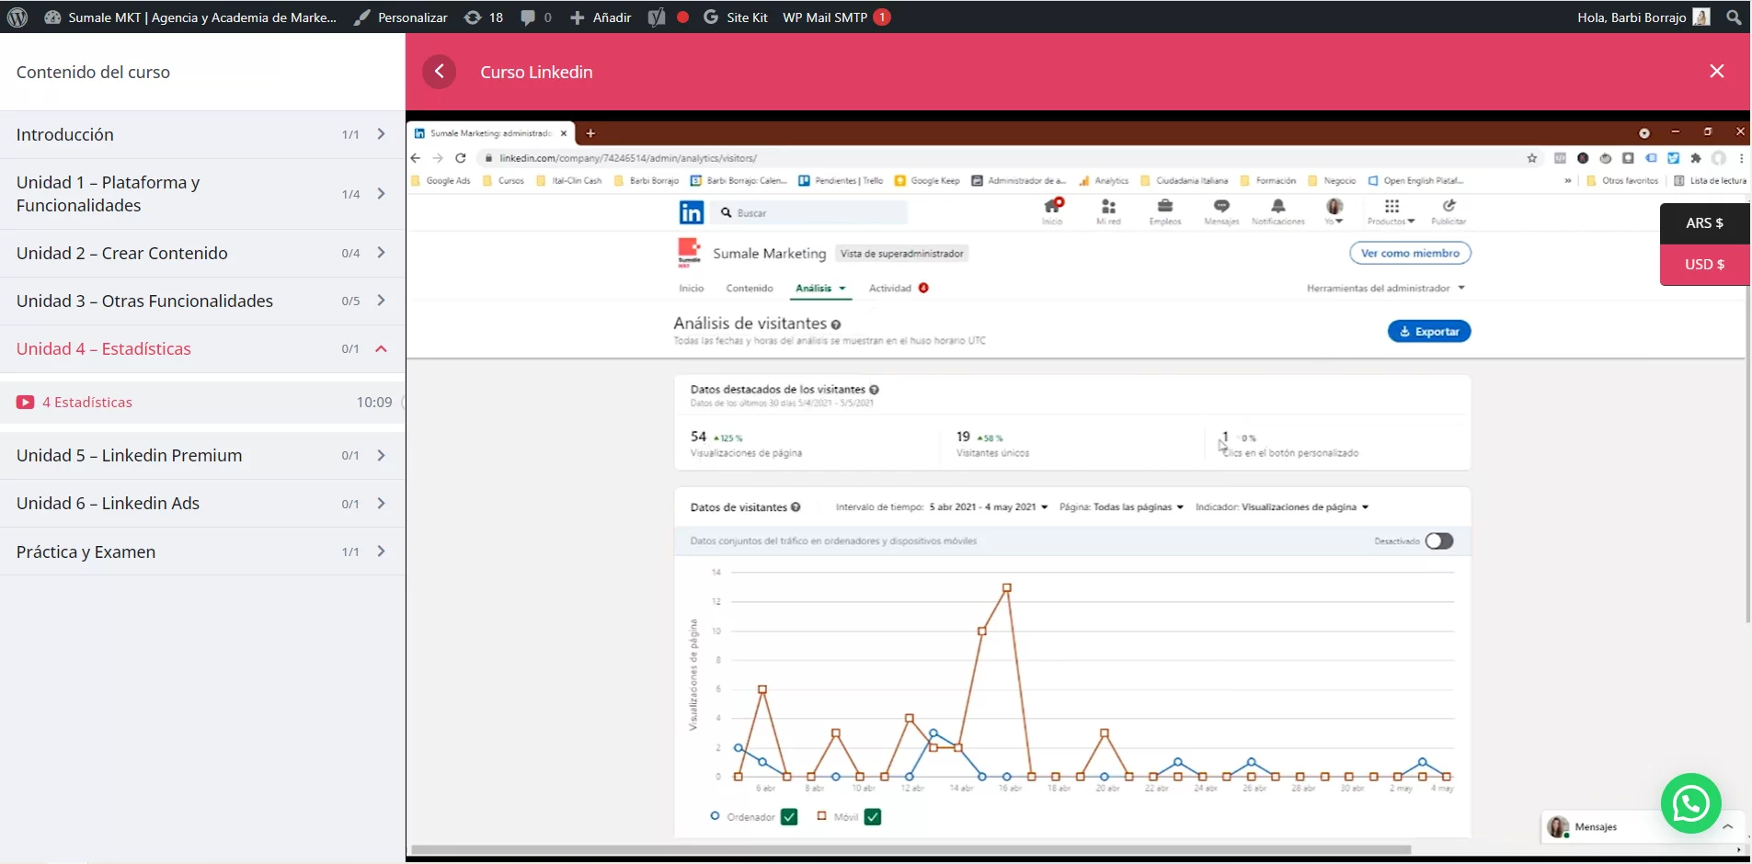
Task: Open the Indicador dropdown
Action: pyautogui.click(x=1282, y=507)
